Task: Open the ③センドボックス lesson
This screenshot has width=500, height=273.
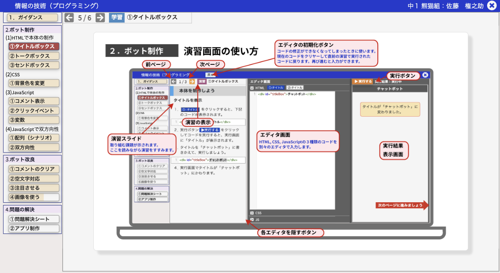Action: 34,65
